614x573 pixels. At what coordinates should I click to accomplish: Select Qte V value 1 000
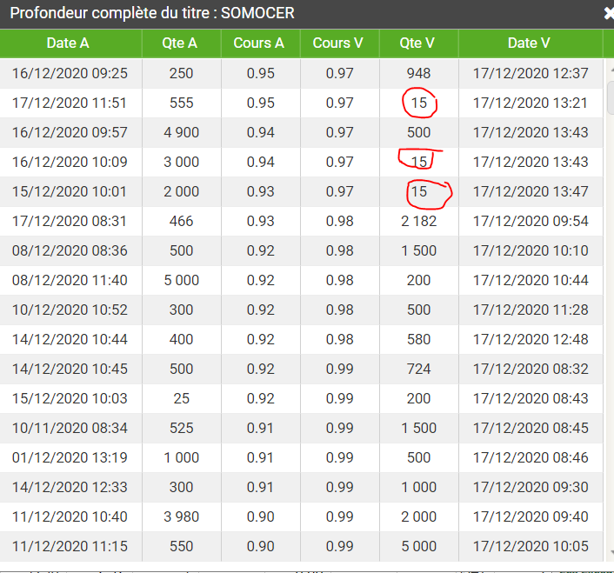[418, 487]
